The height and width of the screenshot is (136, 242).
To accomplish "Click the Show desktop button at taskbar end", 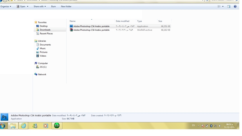I will (x=238, y=126).
